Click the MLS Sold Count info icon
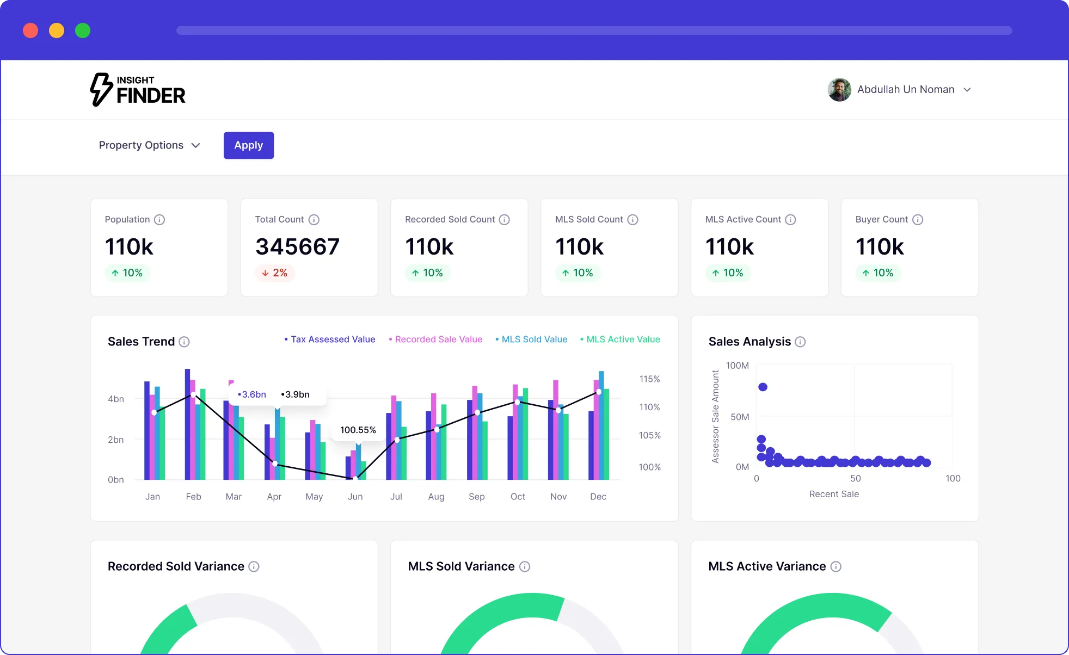Image resolution: width=1069 pixels, height=655 pixels. point(632,220)
